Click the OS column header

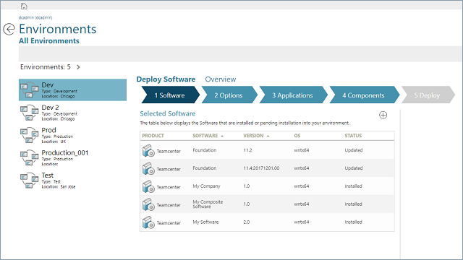click(x=297, y=136)
